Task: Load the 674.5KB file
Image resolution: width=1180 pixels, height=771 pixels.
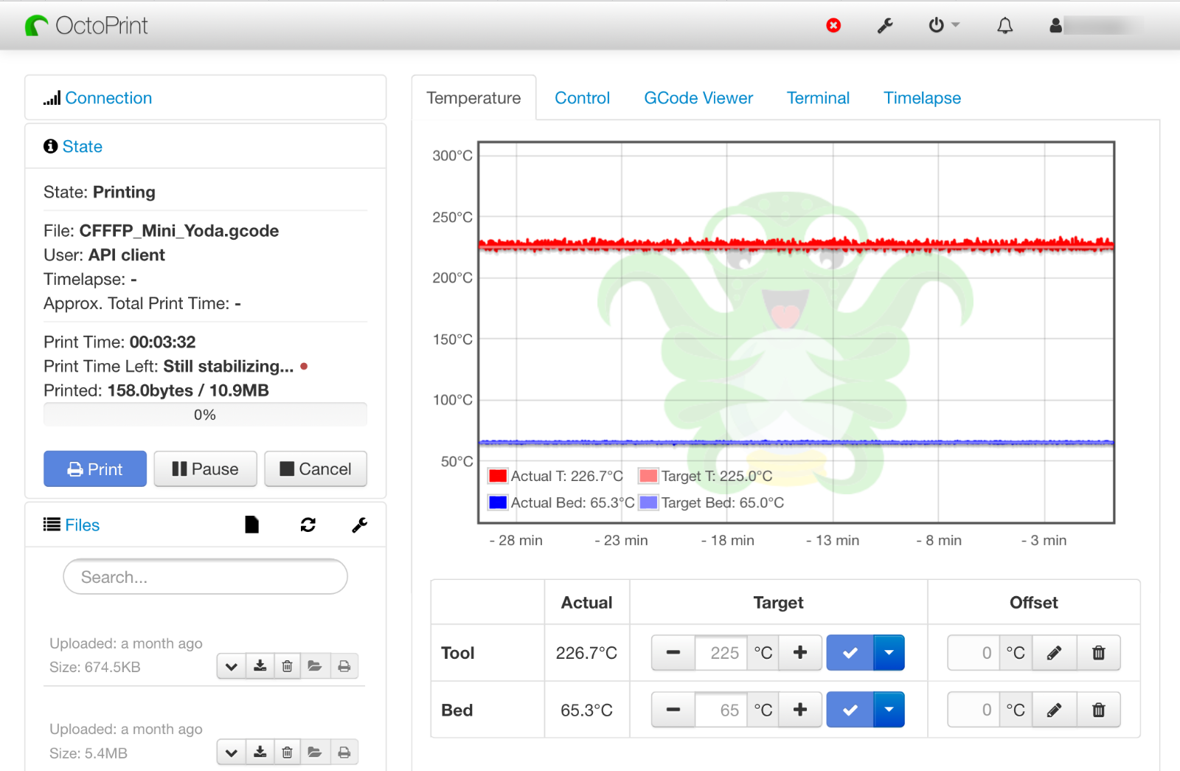Action: pos(315,666)
